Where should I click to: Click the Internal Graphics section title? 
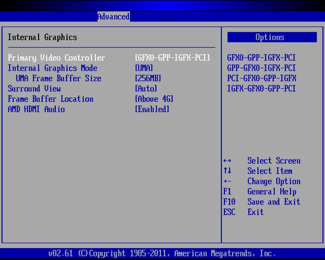42,37
